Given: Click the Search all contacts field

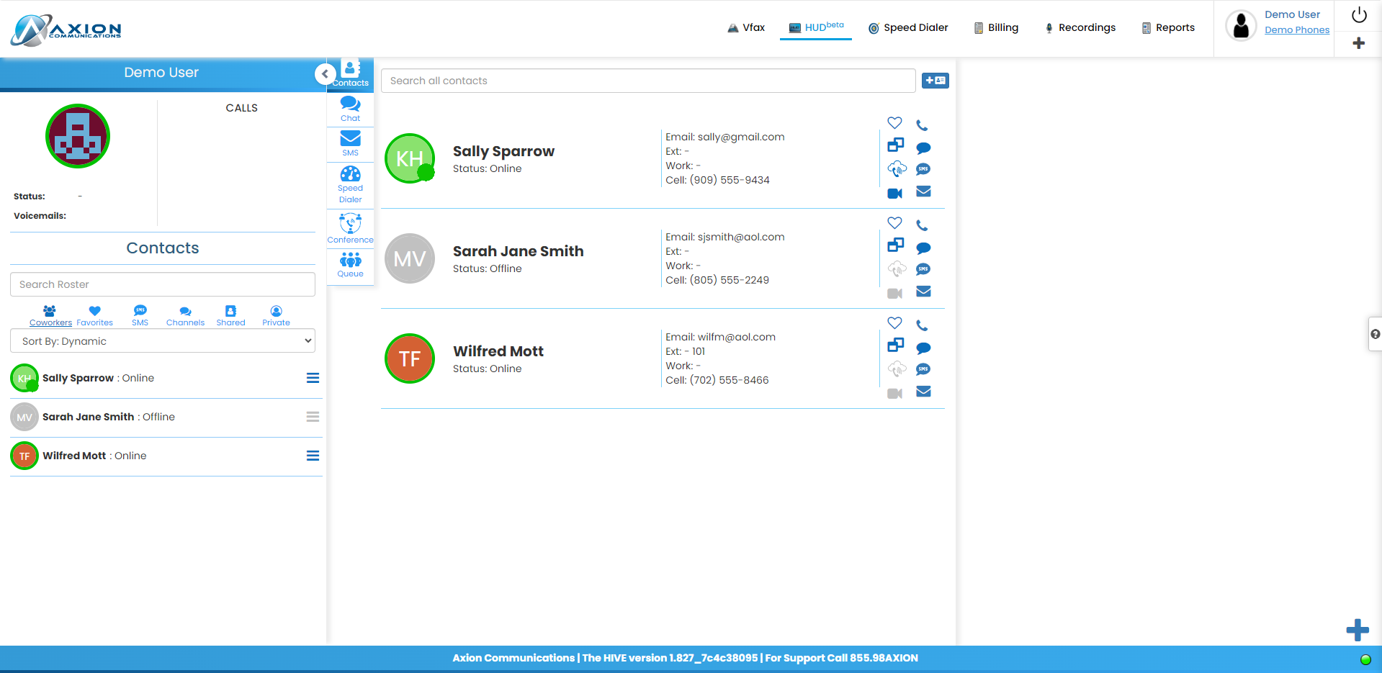Looking at the screenshot, I should click(x=648, y=81).
